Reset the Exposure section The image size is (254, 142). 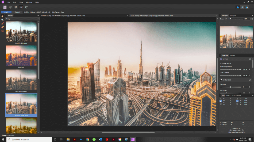click(x=250, y=80)
